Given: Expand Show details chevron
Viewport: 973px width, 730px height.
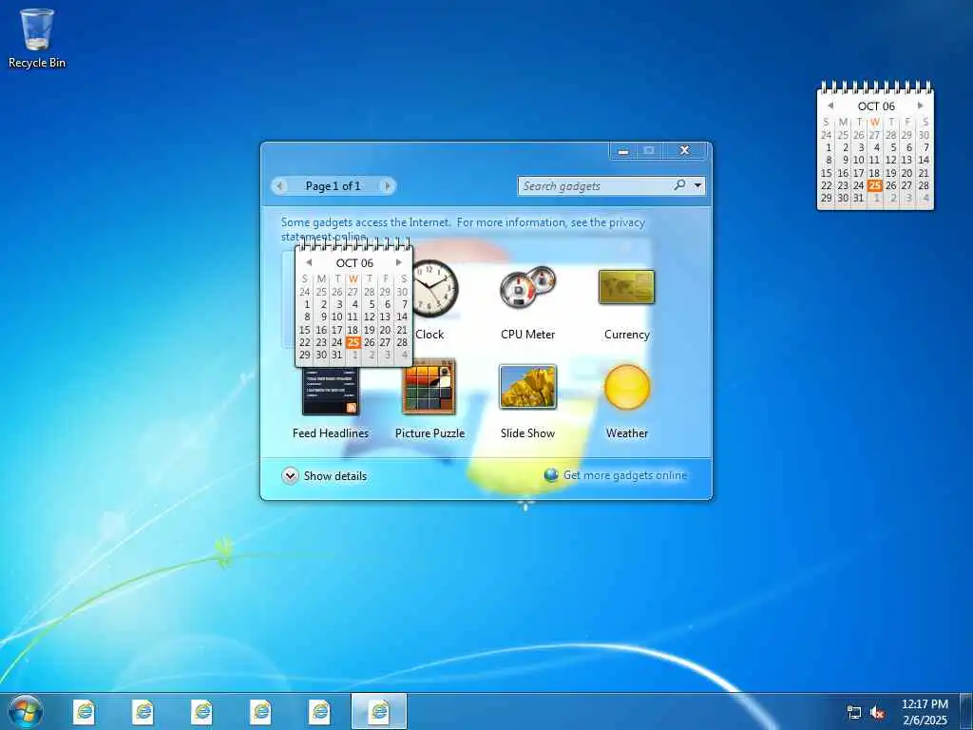Looking at the screenshot, I should click(x=290, y=476).
